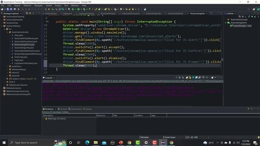
Task: Expand the AutomationTraining project
Action: pos(2,17)
